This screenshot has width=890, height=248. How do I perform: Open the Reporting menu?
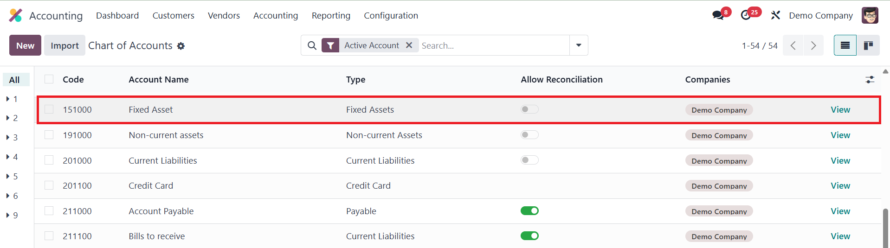(331, 15)
